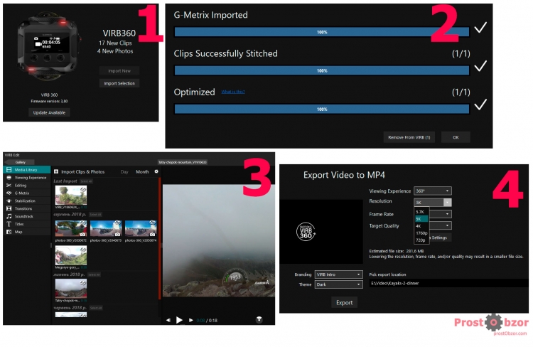The height and width of the screenshot is (347, 533).
Task: Click the 360 badge on Tatry-chopok thumbnail
Action: 83,283
